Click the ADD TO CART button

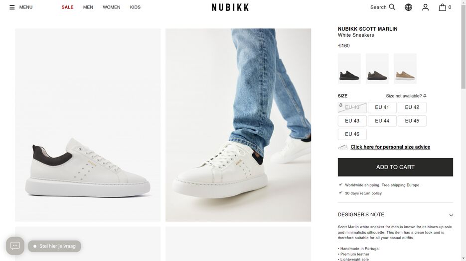(395, 167)
